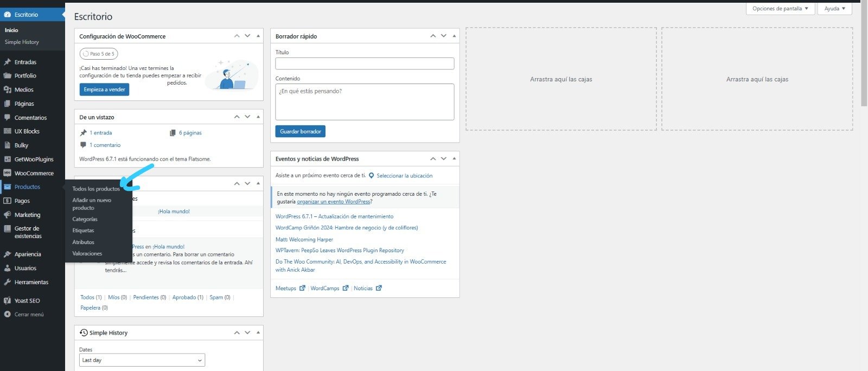Open Etiquetas in Productos submenu
The image size is (868, 371).
pos(83,231)
